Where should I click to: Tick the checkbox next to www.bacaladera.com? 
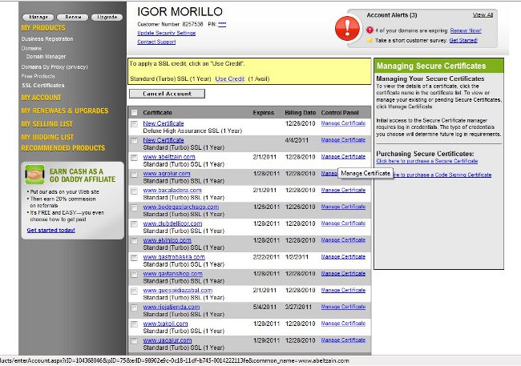pos(134,191)
